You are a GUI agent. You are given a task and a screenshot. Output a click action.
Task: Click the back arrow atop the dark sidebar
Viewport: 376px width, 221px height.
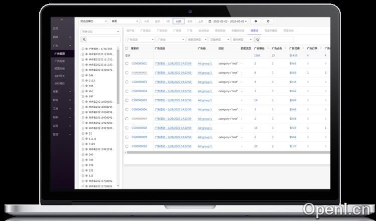tap(62, 20)
